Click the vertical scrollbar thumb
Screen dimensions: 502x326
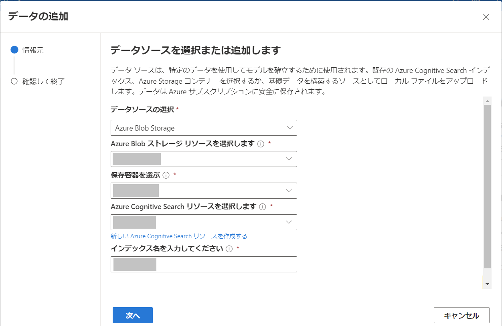click(x=487, y=186)
